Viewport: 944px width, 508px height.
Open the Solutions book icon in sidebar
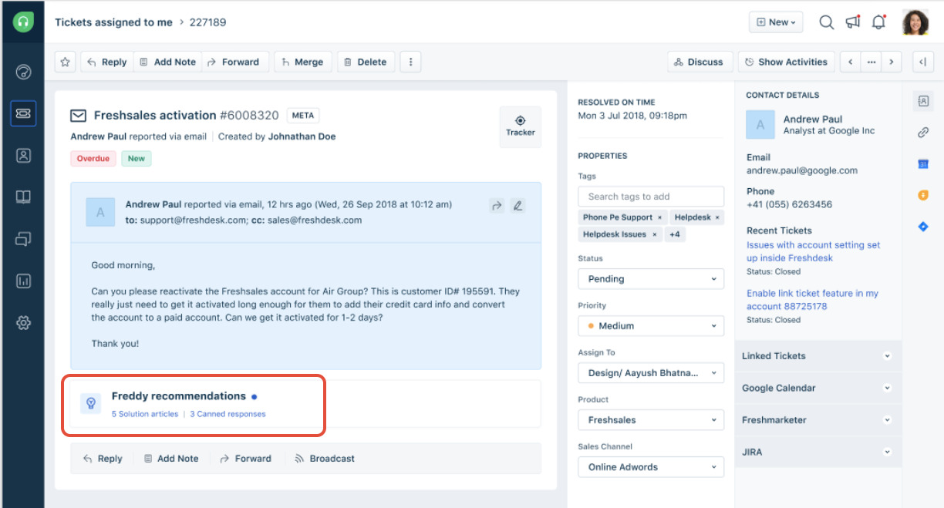coord(23,197)
